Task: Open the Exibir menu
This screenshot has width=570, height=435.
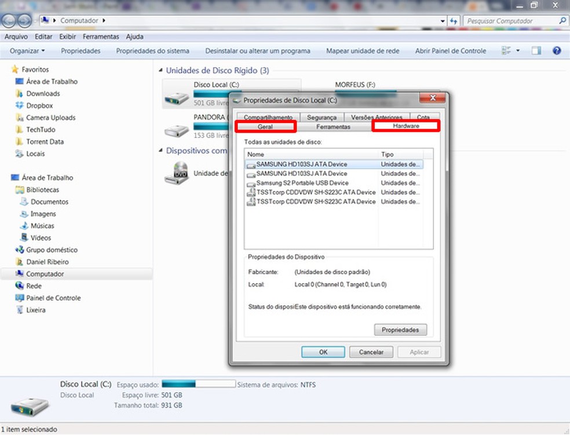Action: (x=68, y=37)
